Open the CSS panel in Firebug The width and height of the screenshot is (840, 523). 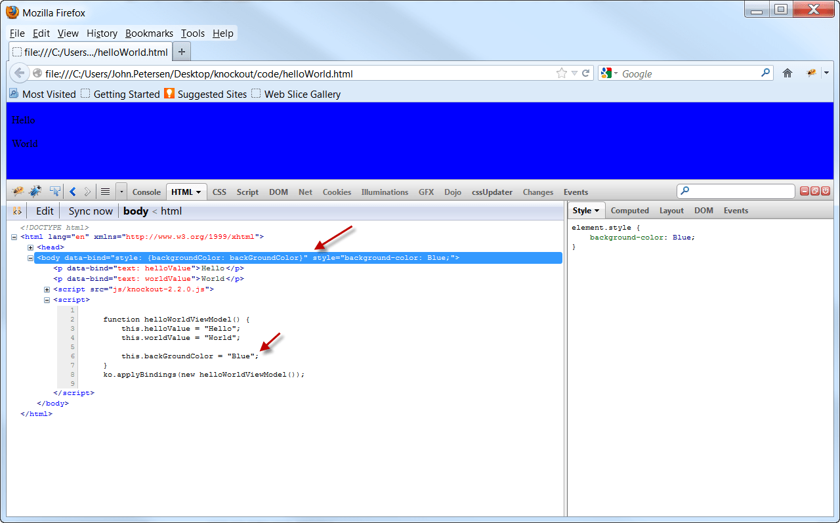click(219, 192)
